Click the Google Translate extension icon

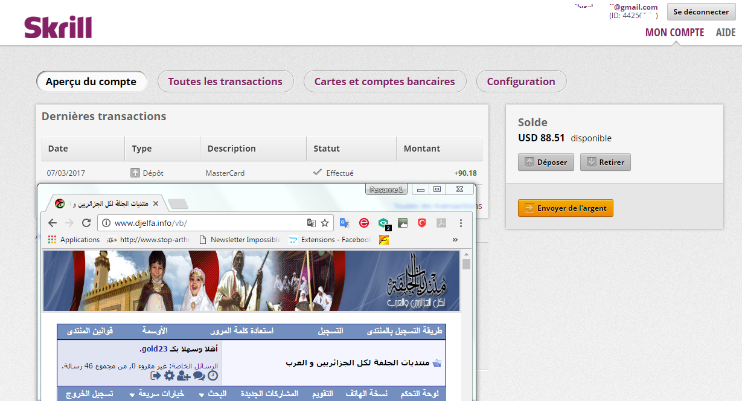click(344, 223)
